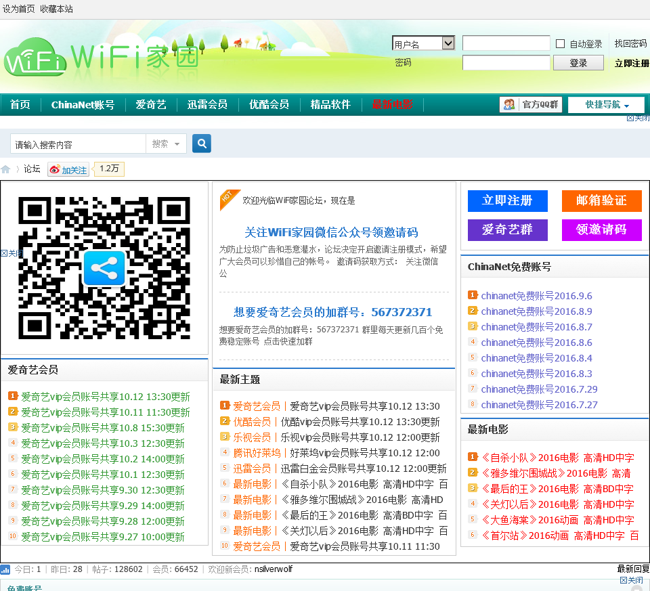Screen dimensions: 650x591
Task: Open 爱奇艺vip会员账号共享10.8 15:30更新 link
Action: pos(102,428)
